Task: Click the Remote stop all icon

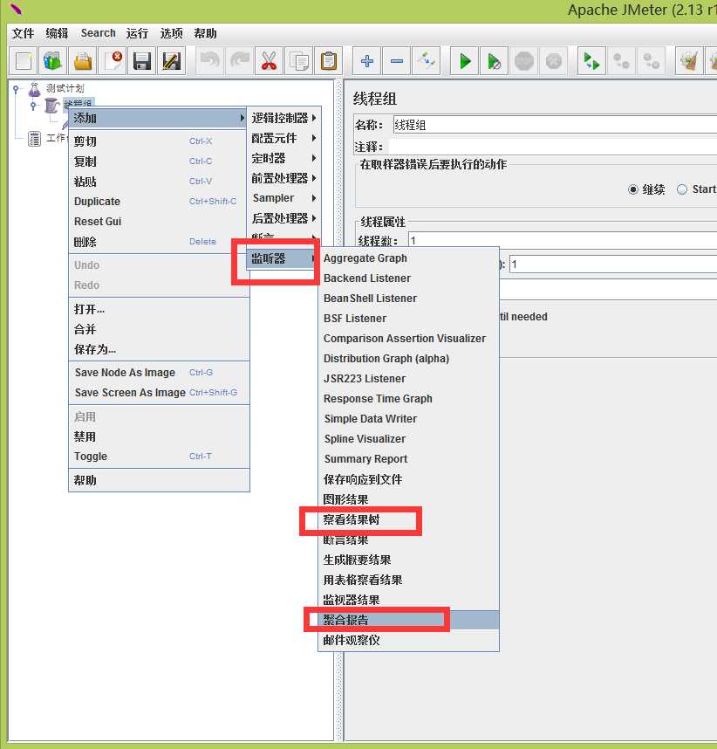Action: (x=622, y=62)
